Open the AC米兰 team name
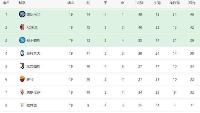200x113 pixels. (x=32, y=27)
